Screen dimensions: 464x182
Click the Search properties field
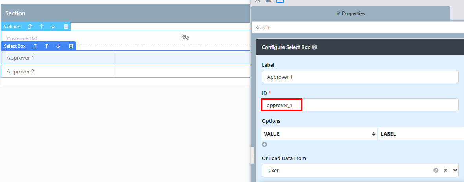(358, 28)
